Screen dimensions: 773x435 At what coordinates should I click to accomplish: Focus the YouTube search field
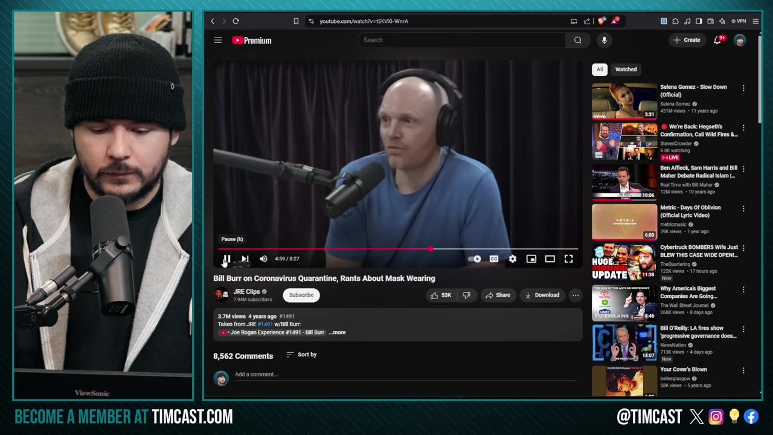(461, 40)
